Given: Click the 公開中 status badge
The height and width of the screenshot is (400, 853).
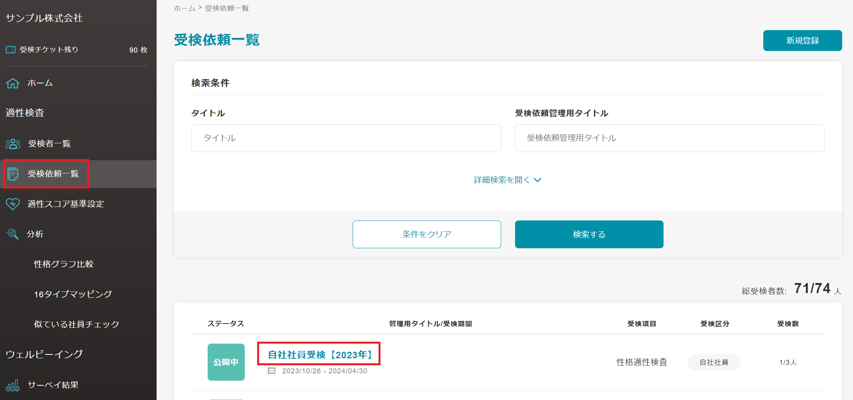Looking at the screenshot, I should 226,362.
